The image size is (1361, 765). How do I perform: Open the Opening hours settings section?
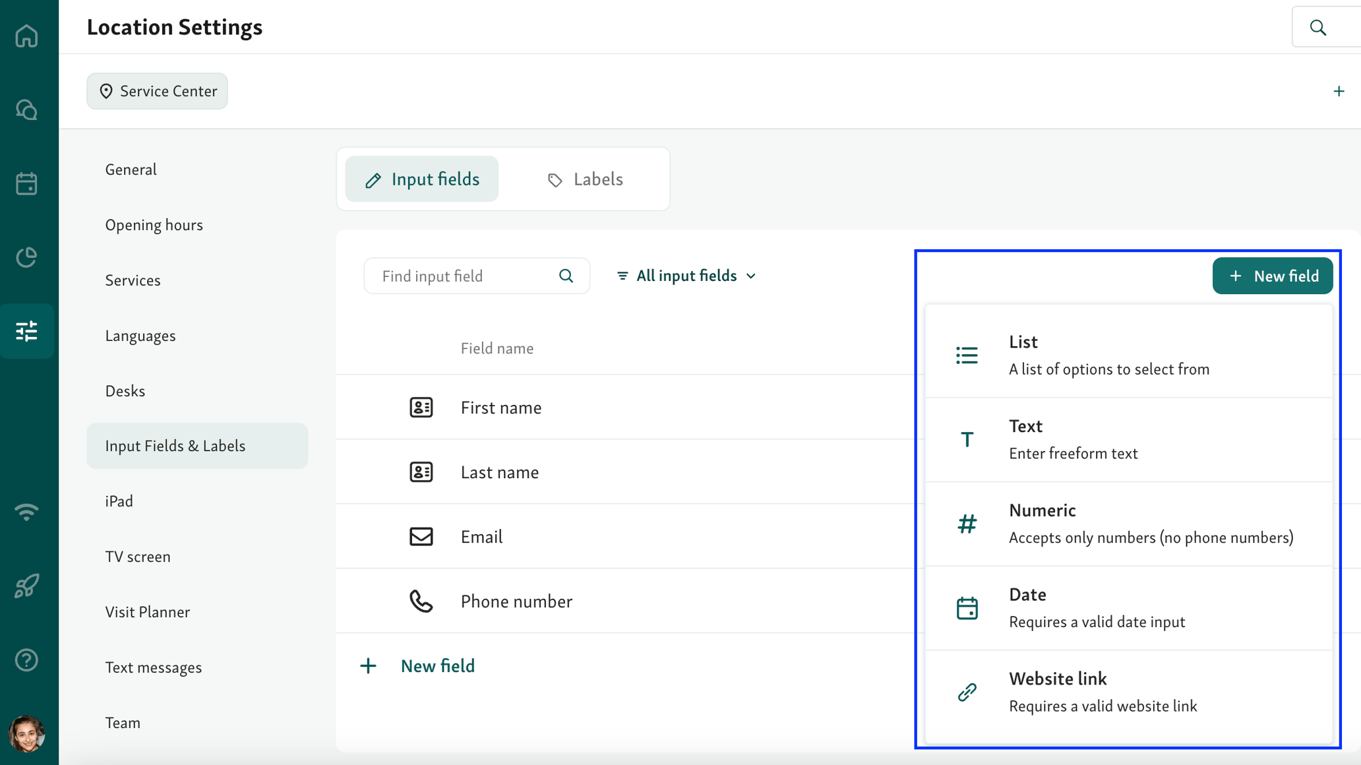coord(154,224)
